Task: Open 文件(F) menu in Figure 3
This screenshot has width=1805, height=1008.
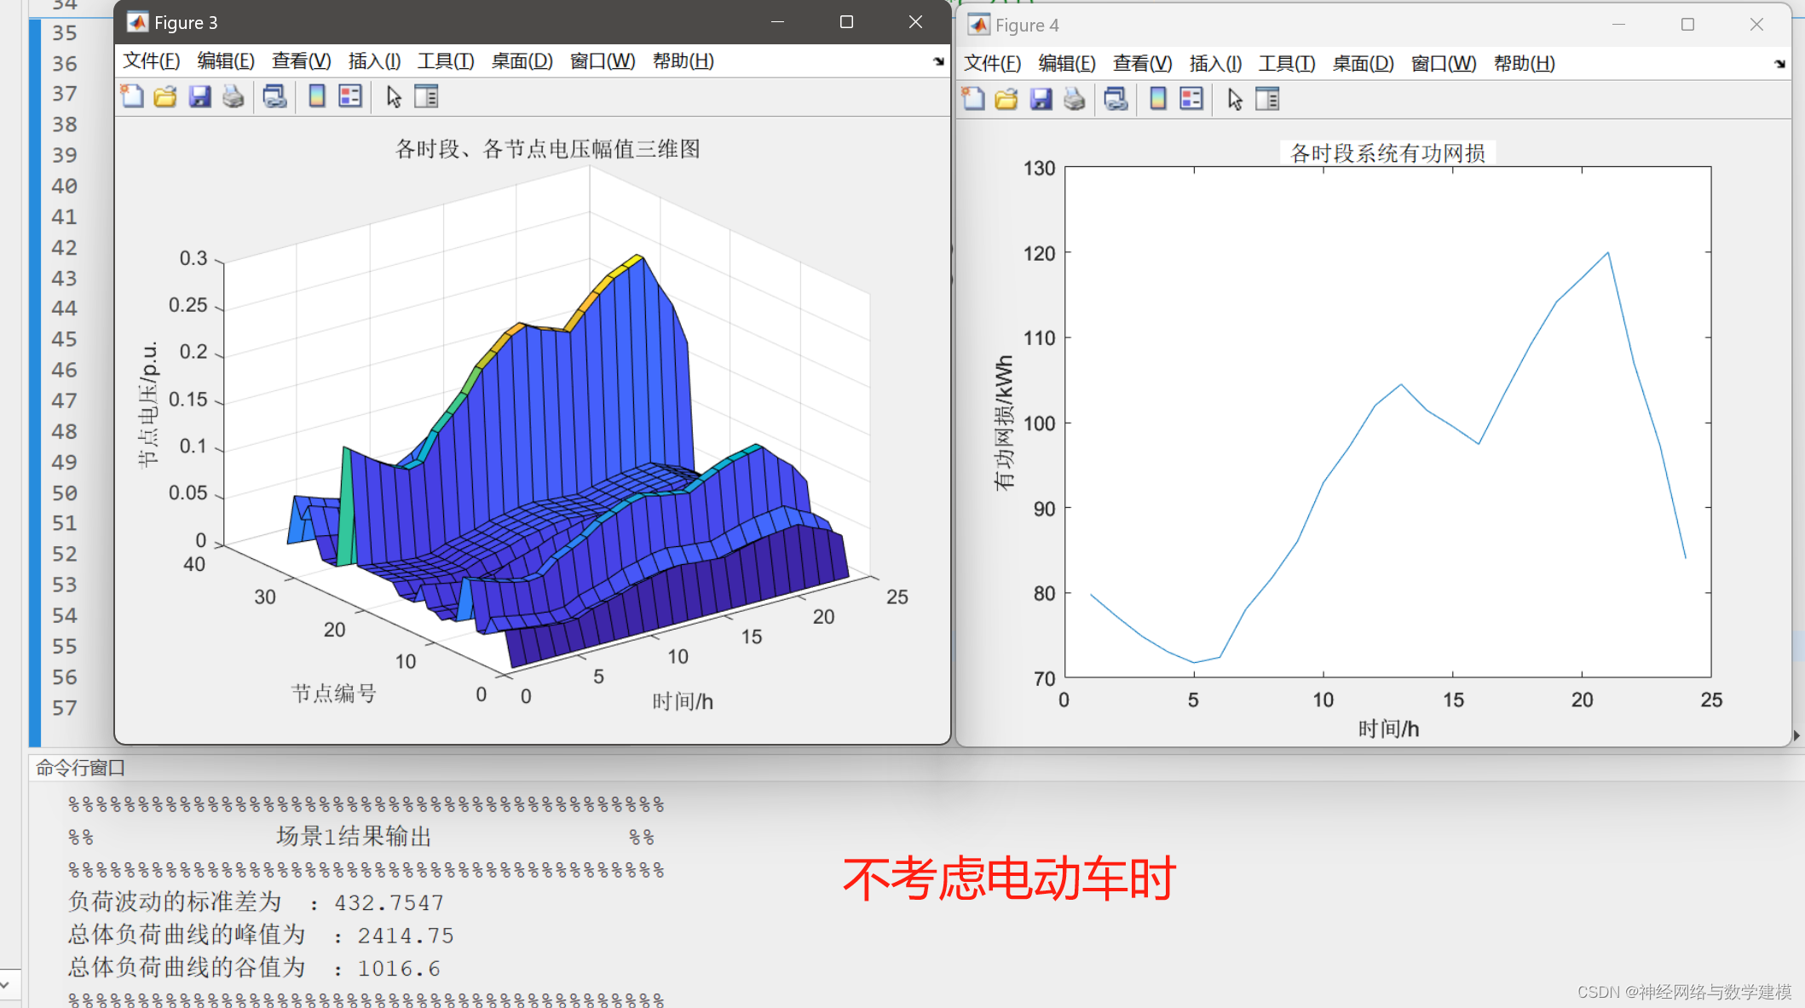Action: [151, 61]
